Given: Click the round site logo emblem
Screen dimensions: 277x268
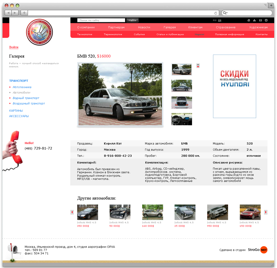Looking at the screenshot, I should [x=39, y=32].
